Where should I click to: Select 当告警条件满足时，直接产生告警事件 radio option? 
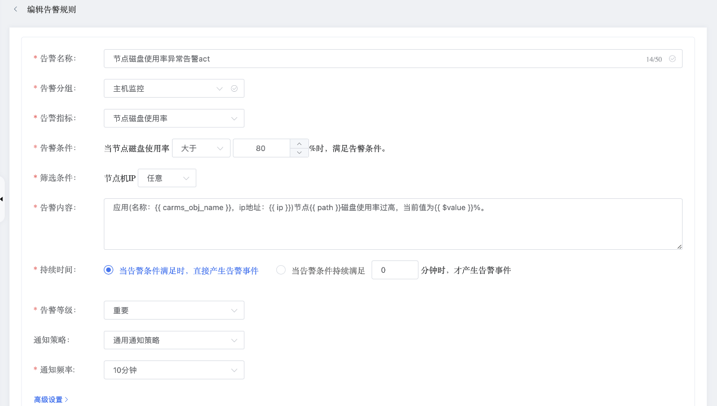(x=109, y=270)
